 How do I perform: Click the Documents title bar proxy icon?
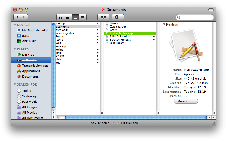point(103,10)
